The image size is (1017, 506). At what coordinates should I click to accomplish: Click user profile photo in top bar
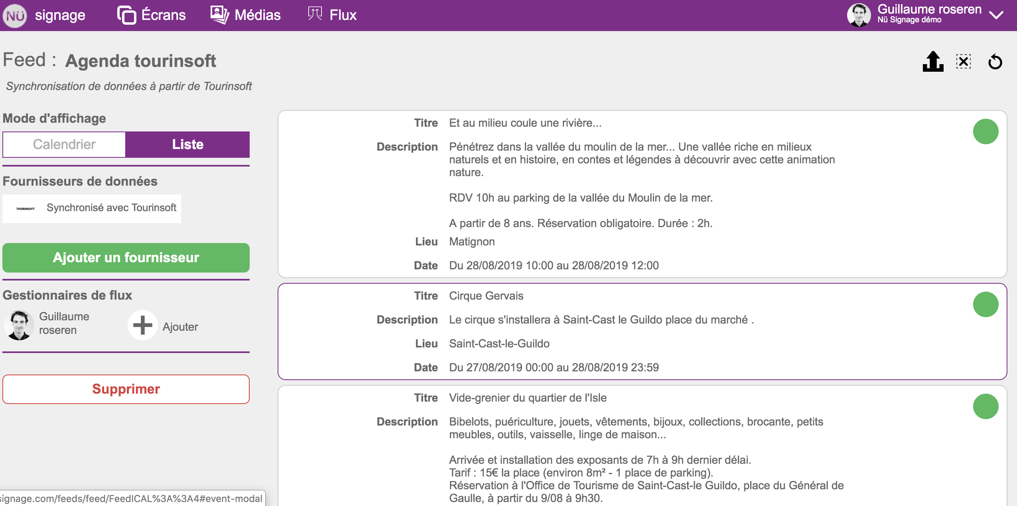coord(859,15)
